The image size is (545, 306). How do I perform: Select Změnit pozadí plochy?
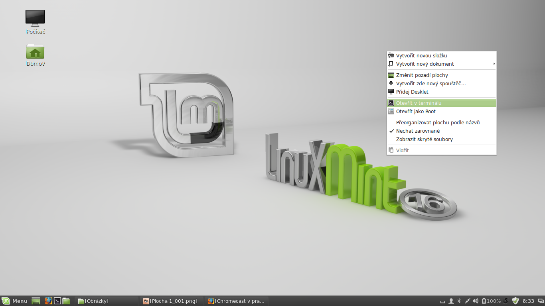422,75
